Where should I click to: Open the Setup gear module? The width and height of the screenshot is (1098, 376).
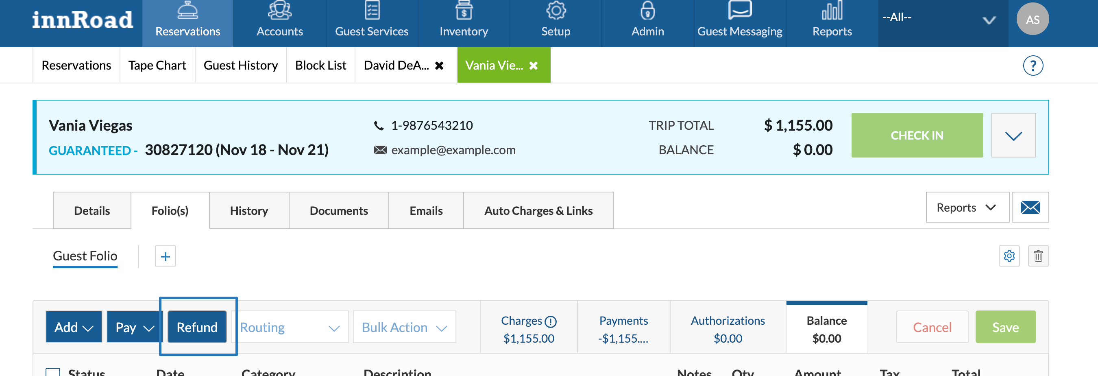(556, 20)
